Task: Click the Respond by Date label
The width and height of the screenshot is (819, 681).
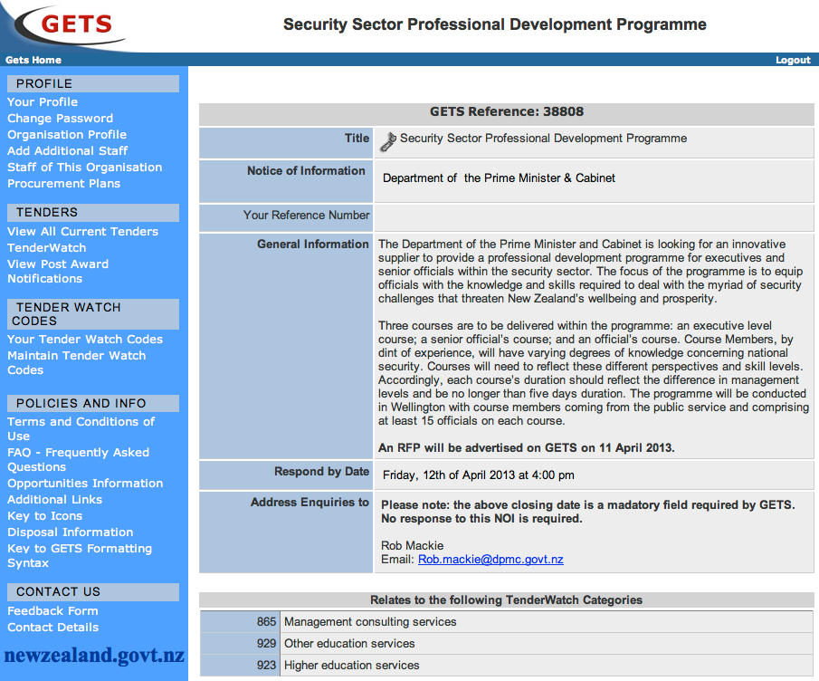Action: (322, 472)
